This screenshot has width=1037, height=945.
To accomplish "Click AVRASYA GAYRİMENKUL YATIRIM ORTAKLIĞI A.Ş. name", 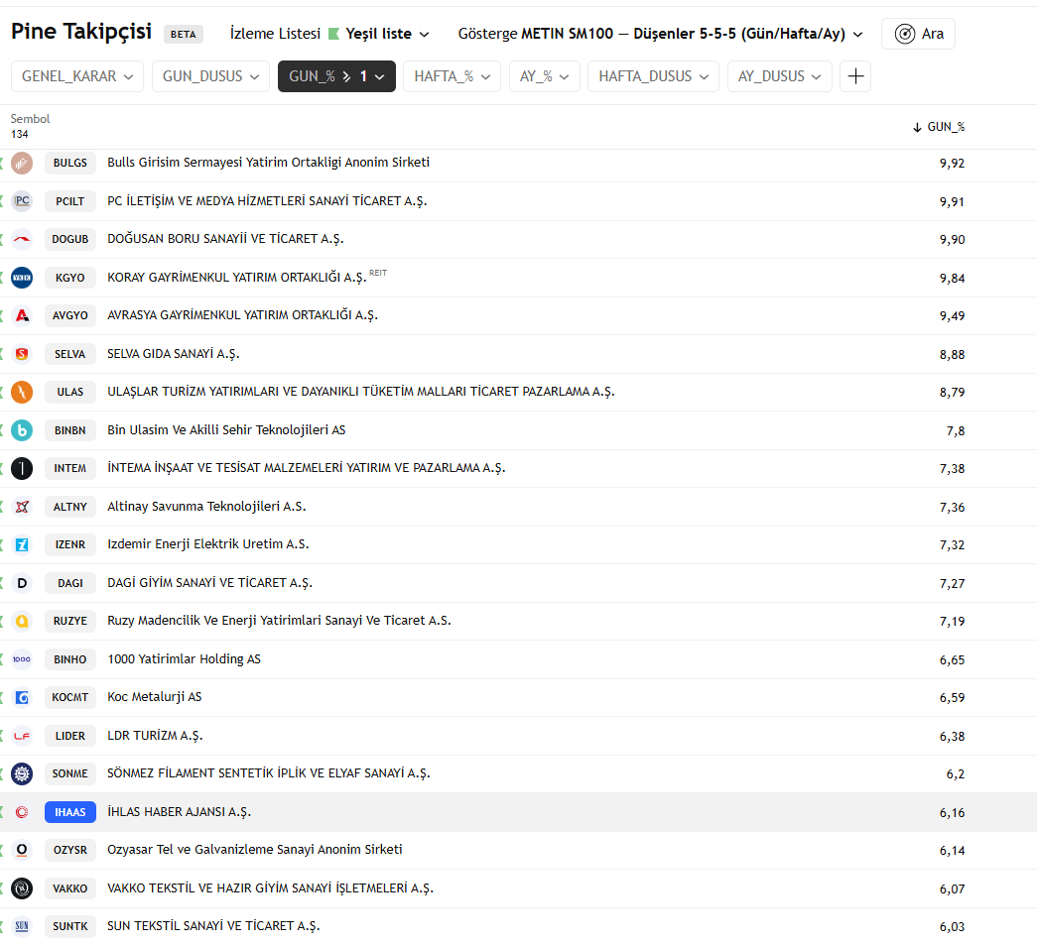I will [x=243, y=315].
